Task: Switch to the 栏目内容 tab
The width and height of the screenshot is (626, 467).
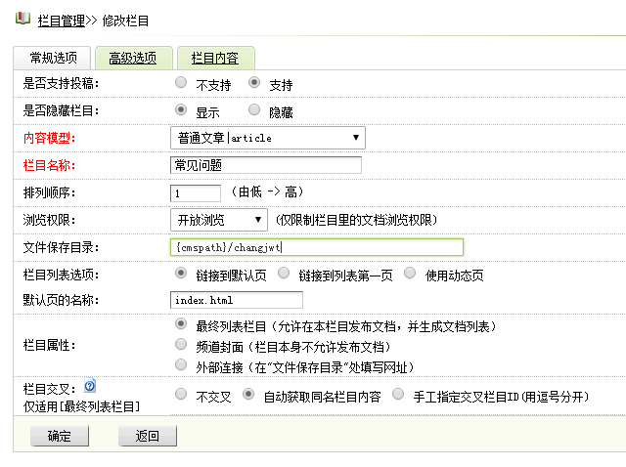Action: (x=215, y=59)
